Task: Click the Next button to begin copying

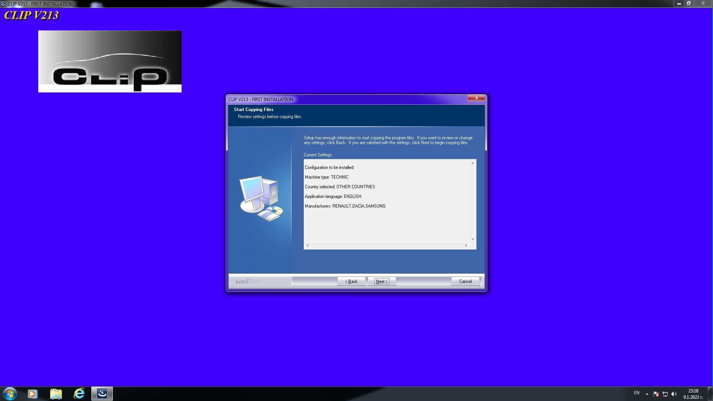Action: 382,281
